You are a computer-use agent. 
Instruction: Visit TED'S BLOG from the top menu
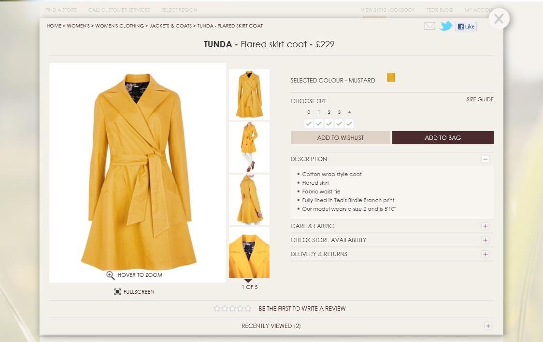tap(438, 9)
